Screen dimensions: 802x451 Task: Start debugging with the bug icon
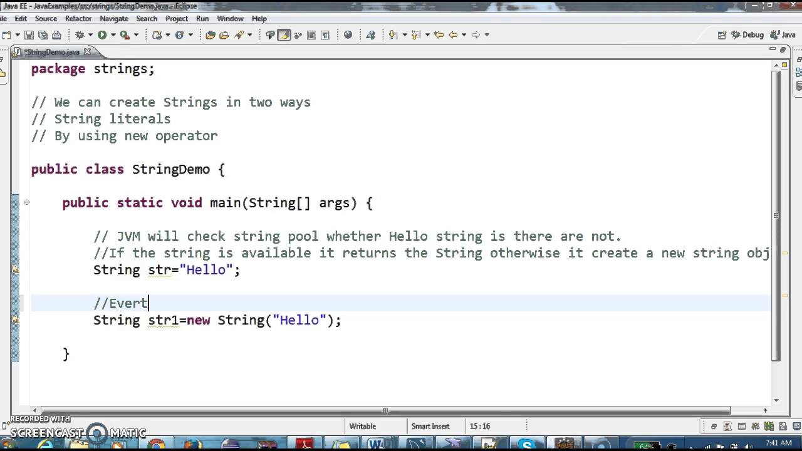click(80, 35)
